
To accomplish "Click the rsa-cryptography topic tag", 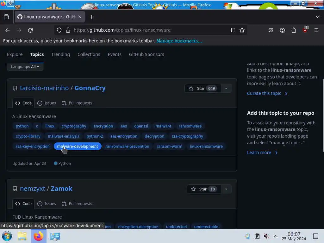I will pyautogui.click(x=187, y=136).
